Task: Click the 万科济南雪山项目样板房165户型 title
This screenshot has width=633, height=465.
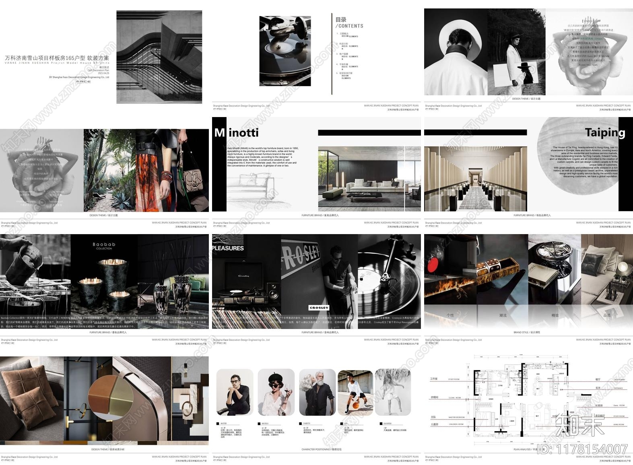Action: pyautogui.click(x=57, y=58)
